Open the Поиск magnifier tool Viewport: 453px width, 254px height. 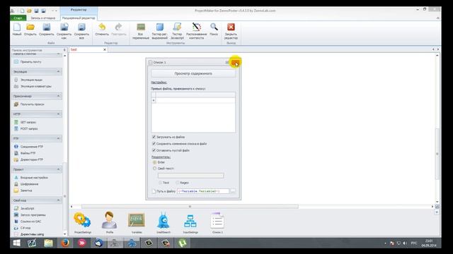pos(214,30)
